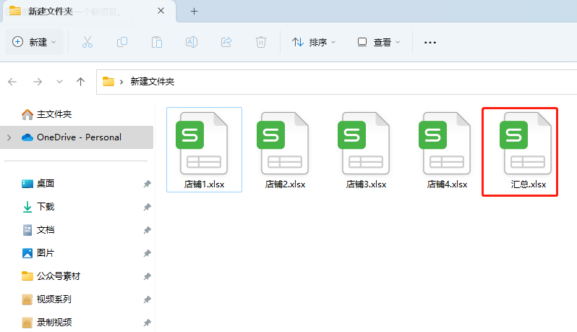The image size is (577, 332).
Task: Go up one level with up arrow
Action: (x=80, y=81)
